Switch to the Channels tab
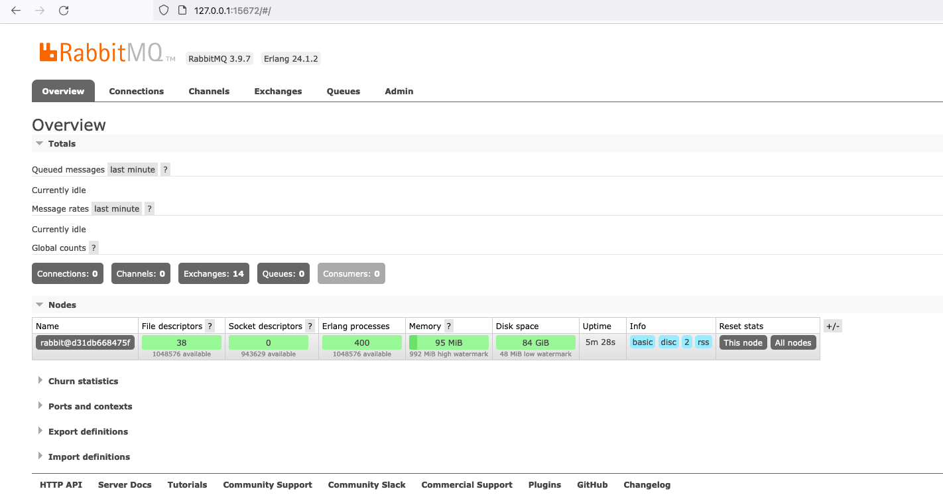943x495 pixels. [209, 91]
